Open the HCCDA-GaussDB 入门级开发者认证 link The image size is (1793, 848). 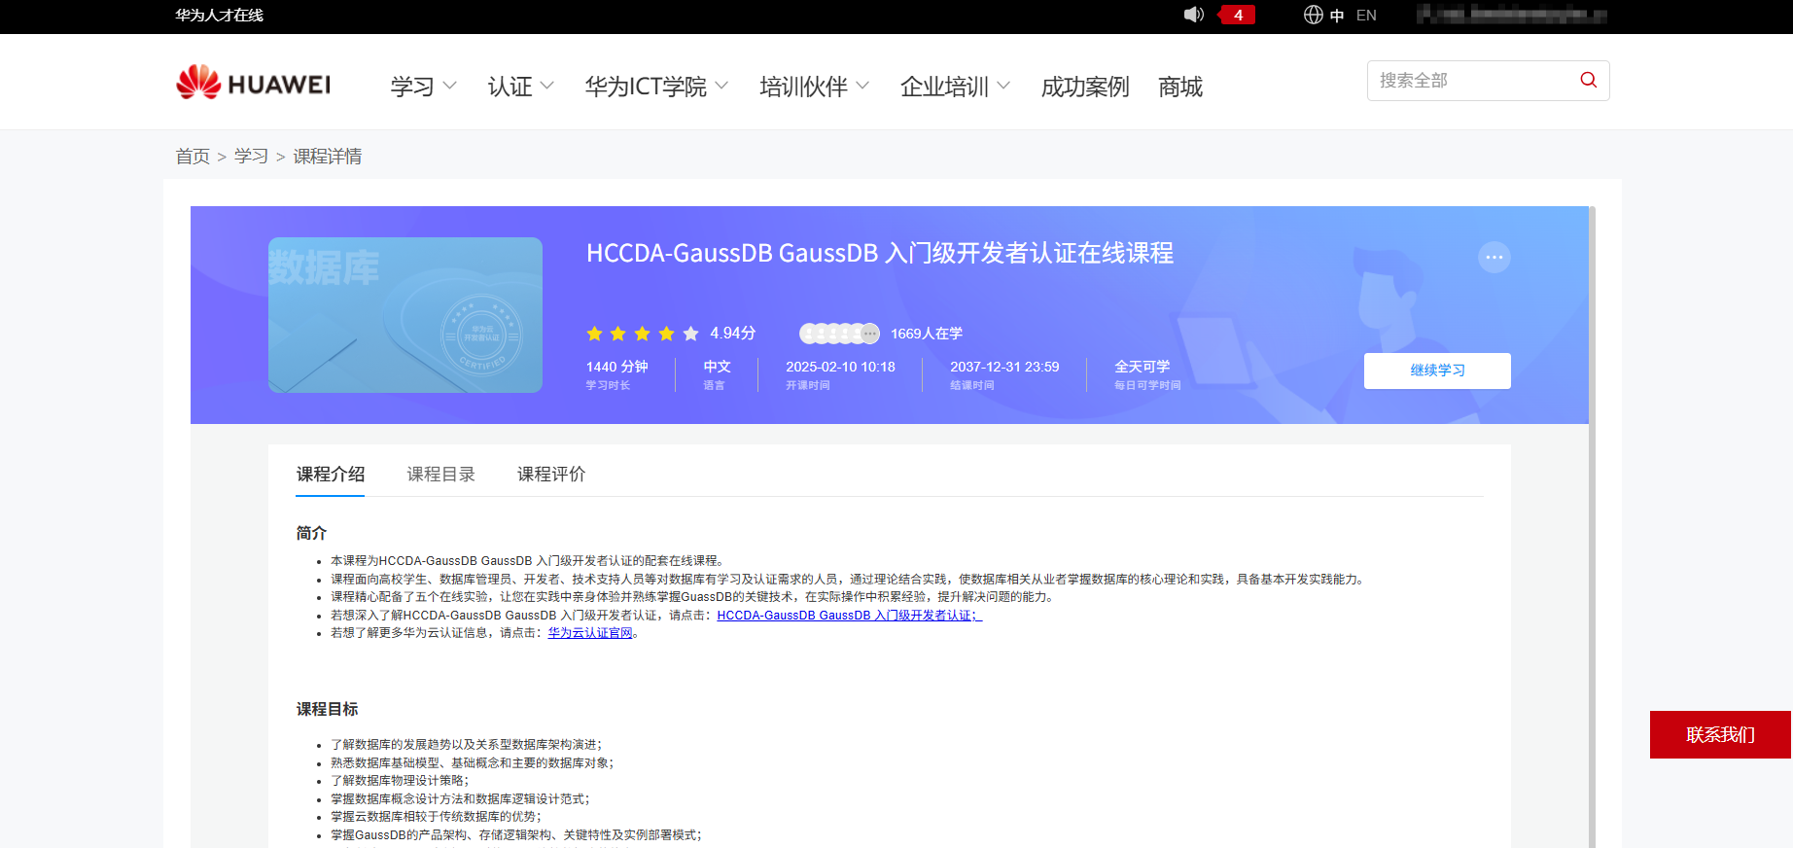[x=850, y=616]
